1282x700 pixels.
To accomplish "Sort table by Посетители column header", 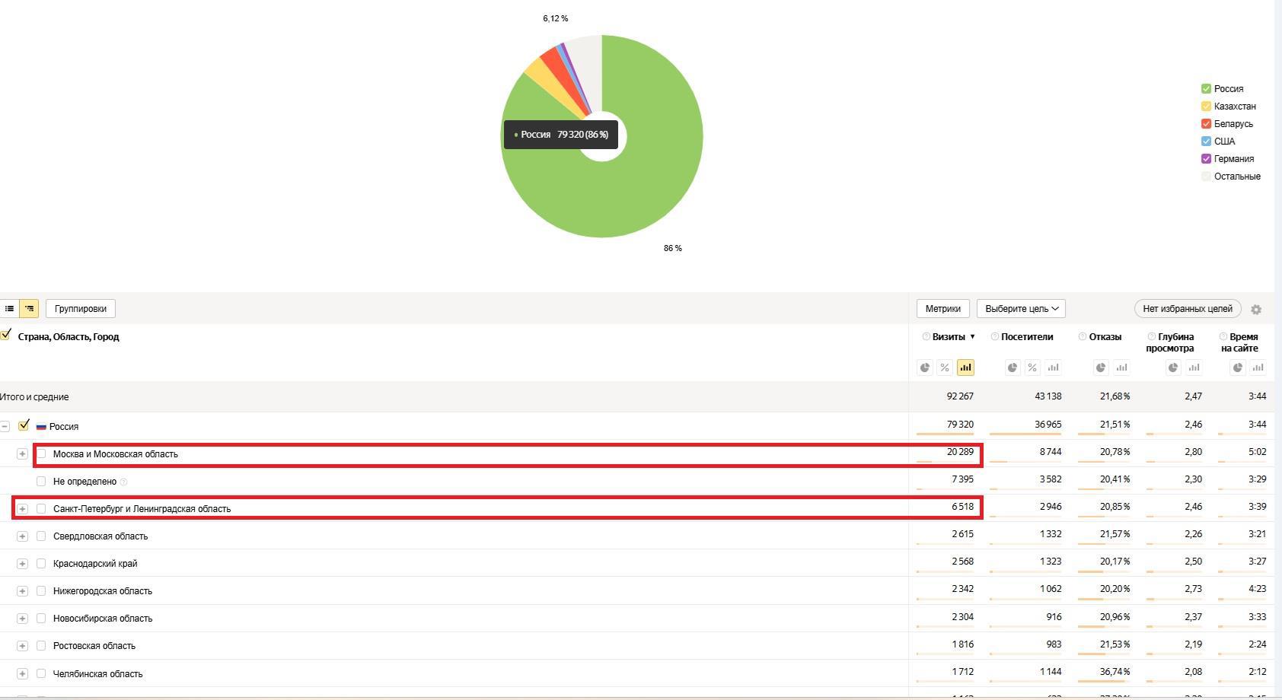I will (1027, 336).
